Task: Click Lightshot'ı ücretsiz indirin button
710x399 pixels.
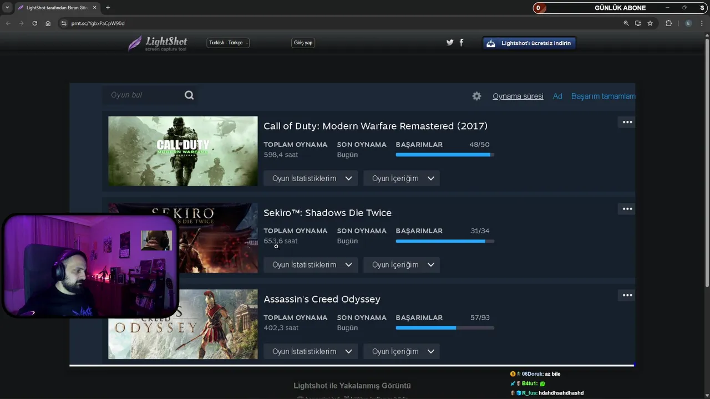Action: click(529, 43)
